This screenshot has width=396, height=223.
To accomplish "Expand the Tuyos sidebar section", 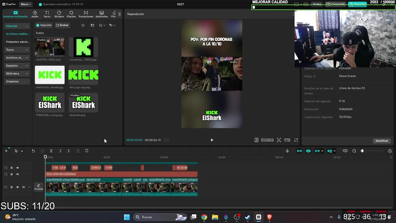I will [17, 50].
